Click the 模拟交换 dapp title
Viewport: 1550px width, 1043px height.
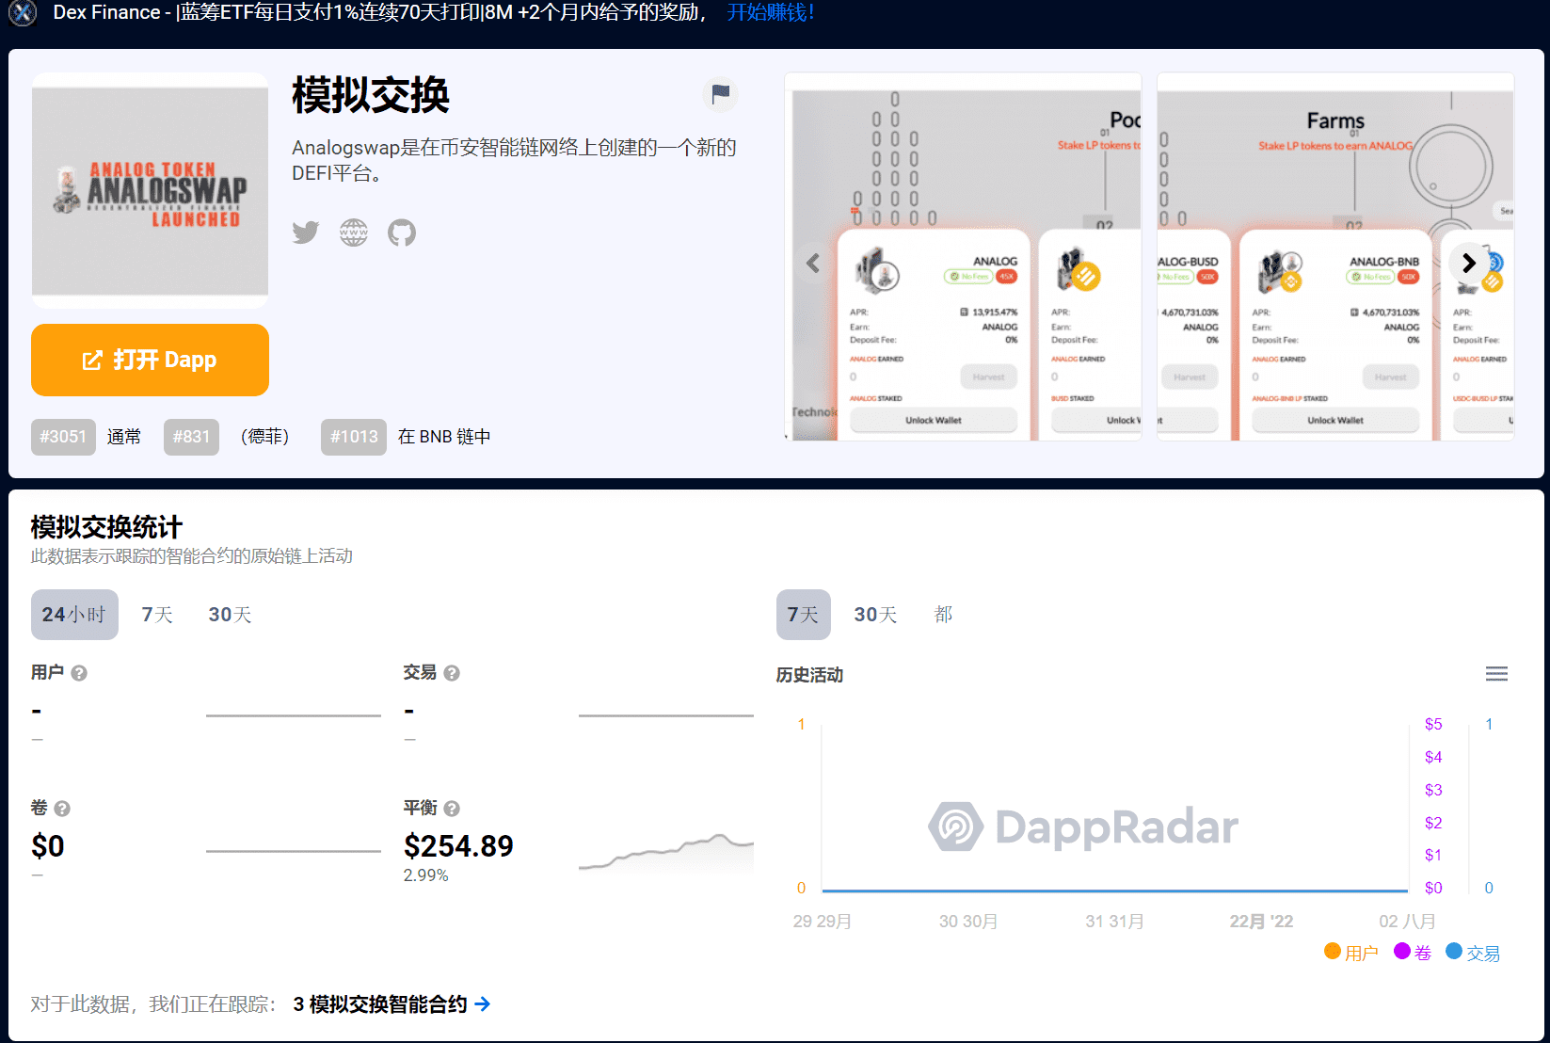(x=371, y=95)
